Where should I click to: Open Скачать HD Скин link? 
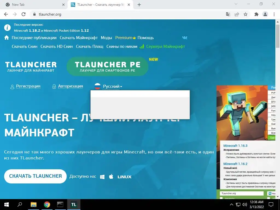pos(57,46)
